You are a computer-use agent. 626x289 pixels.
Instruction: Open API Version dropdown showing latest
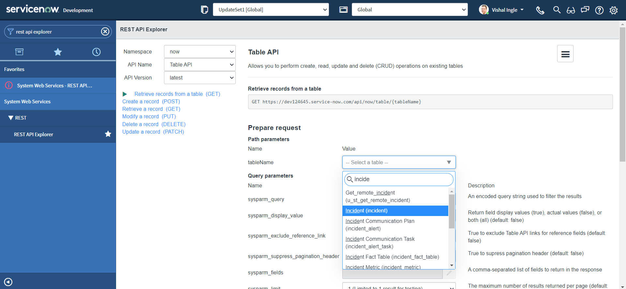tap(200, 78)
